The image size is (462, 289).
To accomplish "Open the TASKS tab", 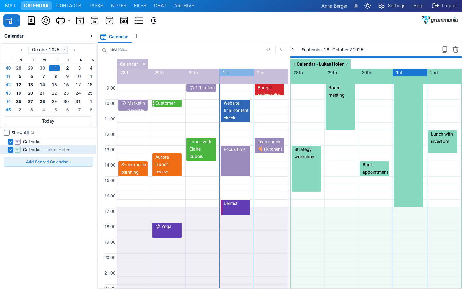I will 96,6.
